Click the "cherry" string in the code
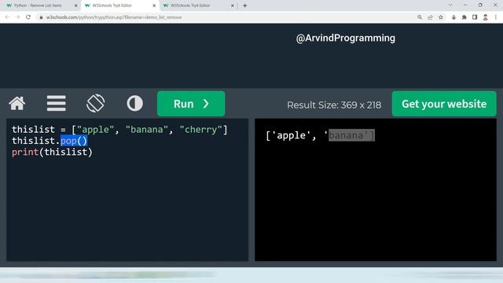 (200, 130)
